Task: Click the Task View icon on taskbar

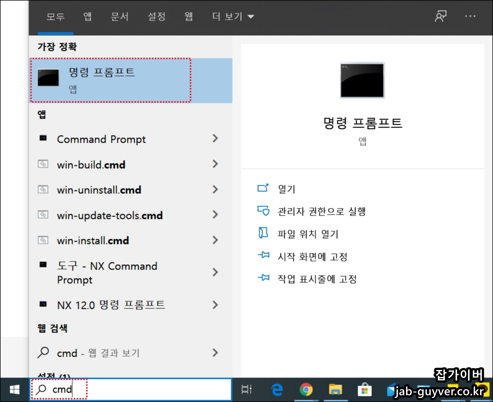Action: tap(246, 389)
